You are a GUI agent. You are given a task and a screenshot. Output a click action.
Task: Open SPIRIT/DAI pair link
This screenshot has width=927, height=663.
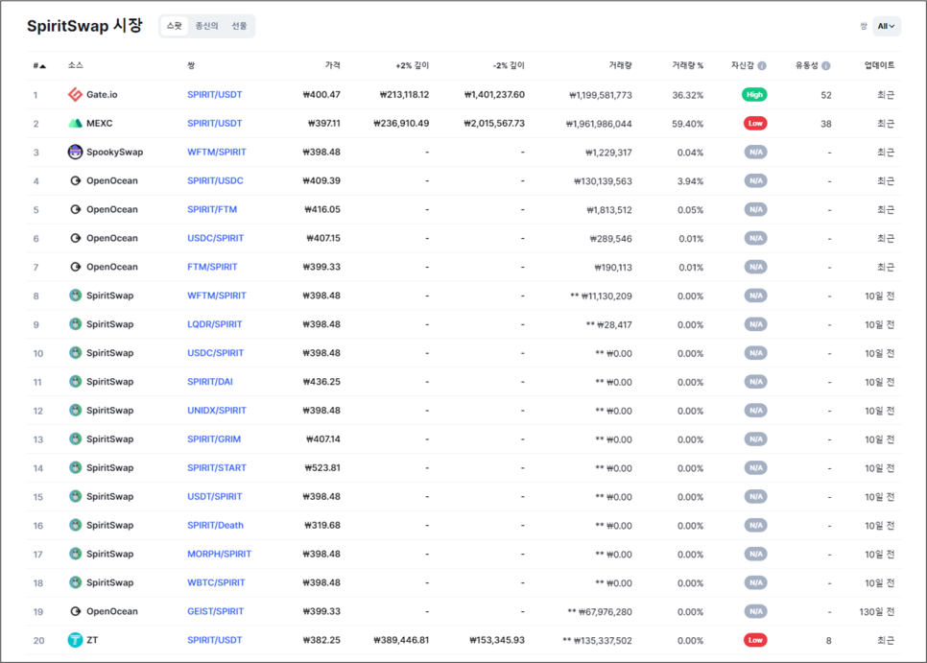coord(210,382)
